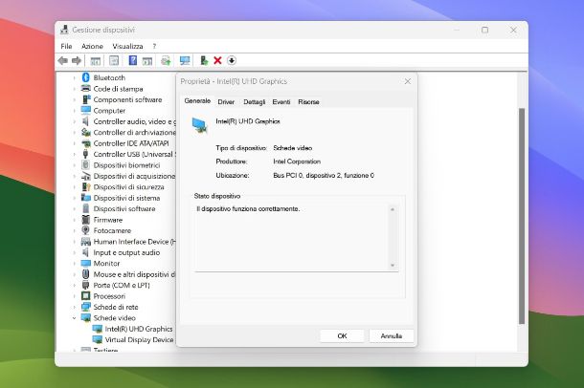Click the green Update driver toolbar icon

[x=204, y=60]
